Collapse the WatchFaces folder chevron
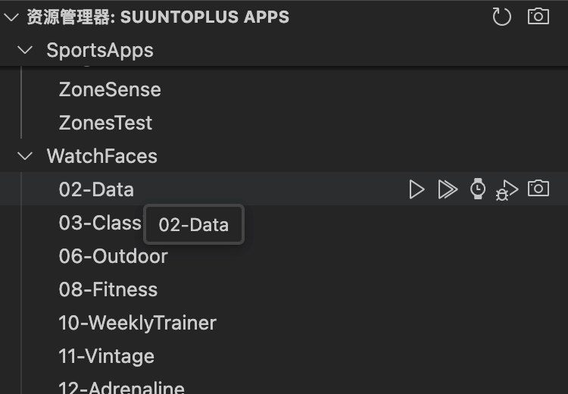The image size is (568, 394). (25, 156)
